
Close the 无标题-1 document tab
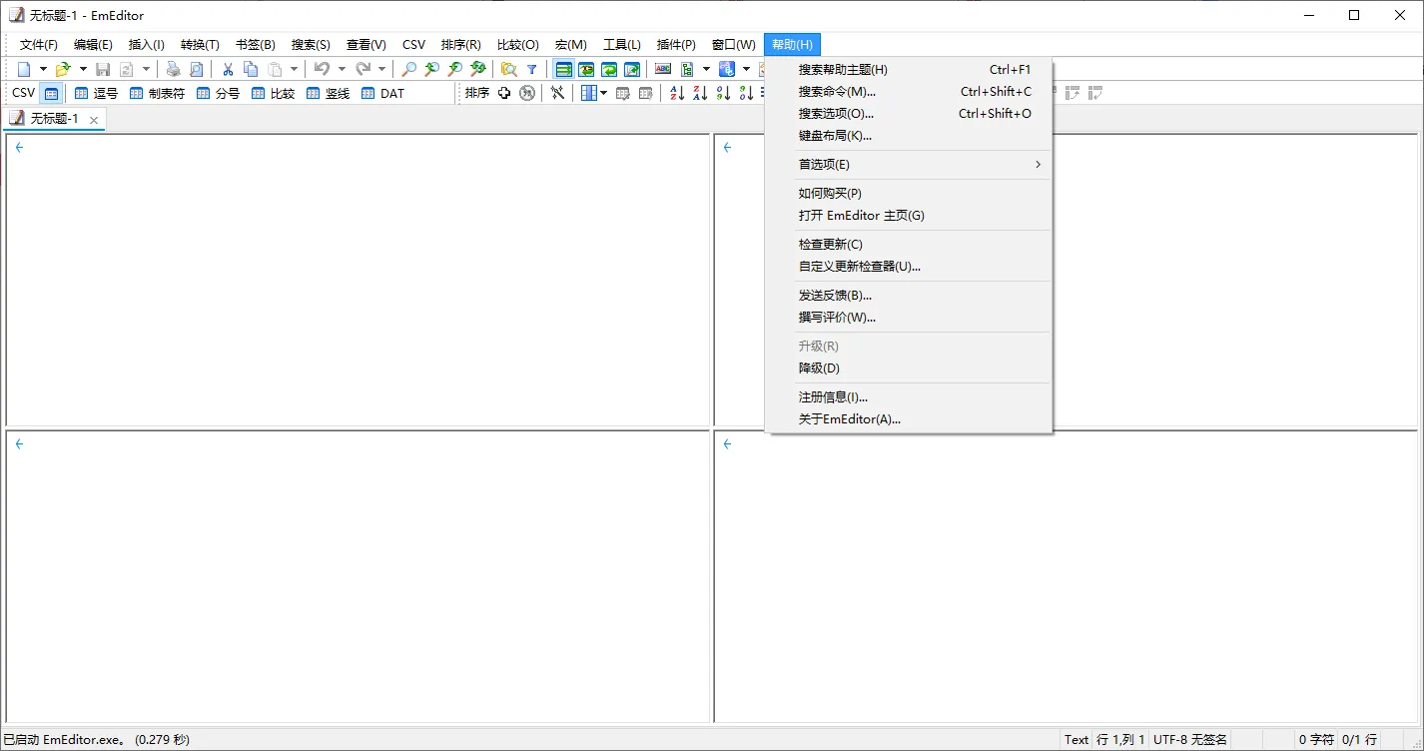pos(94,118)
